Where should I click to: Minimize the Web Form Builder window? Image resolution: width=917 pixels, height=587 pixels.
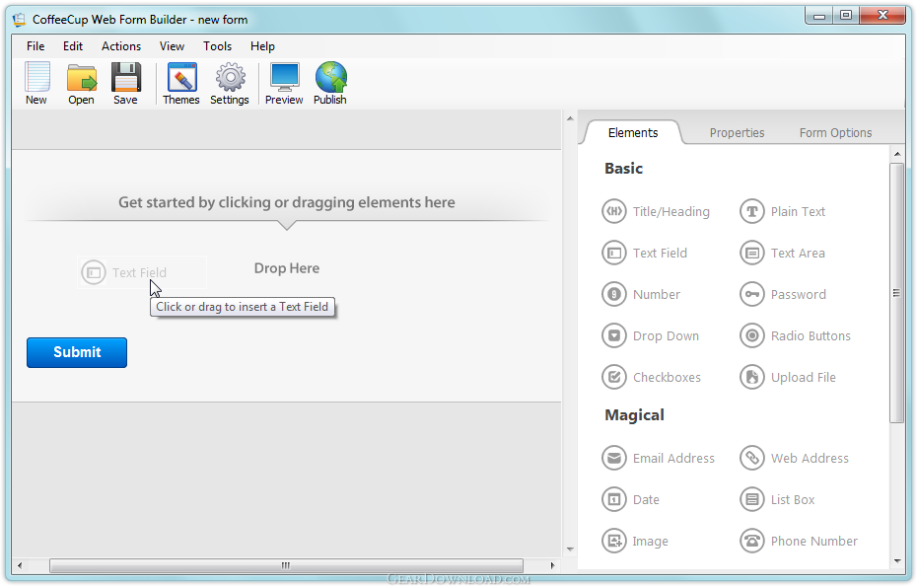[818, 16]
